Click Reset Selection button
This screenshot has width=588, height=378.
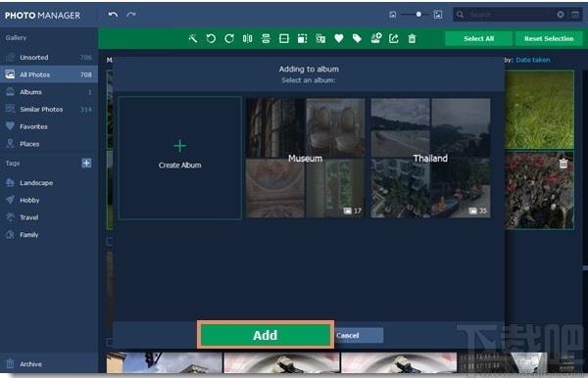click(549, 38)
